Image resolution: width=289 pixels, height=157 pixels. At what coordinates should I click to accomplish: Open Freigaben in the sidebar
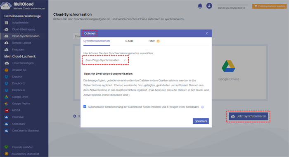click(x=18, y=50)
